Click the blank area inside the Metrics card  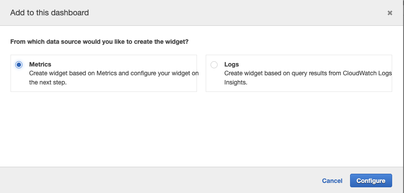[132, 85]
